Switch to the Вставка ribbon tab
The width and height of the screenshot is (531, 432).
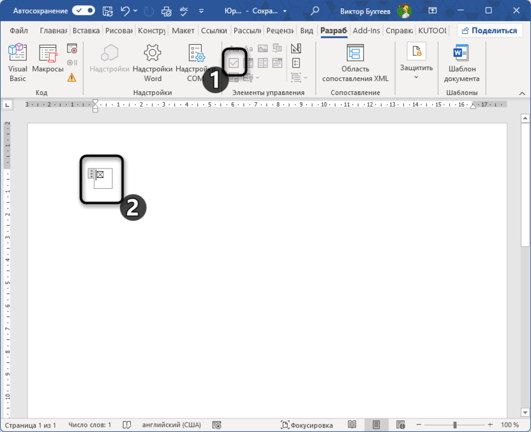[x=86, y=30]
